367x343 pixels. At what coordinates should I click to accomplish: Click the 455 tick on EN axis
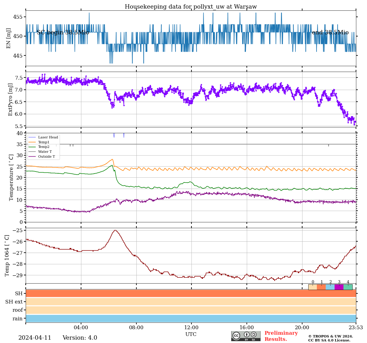18,17
